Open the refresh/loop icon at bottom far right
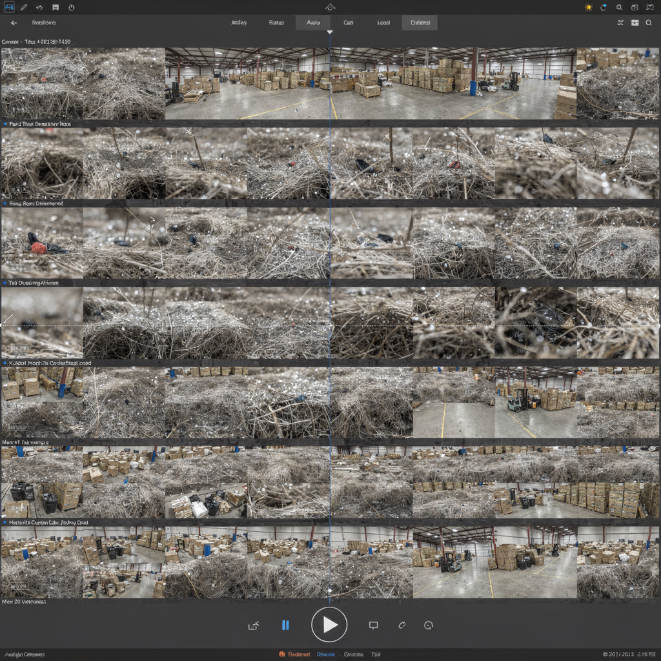 (x=427, y=624)
